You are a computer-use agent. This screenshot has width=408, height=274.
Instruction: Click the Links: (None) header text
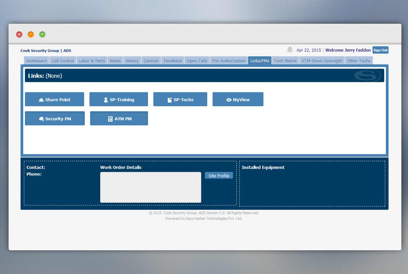coord(45,76)
